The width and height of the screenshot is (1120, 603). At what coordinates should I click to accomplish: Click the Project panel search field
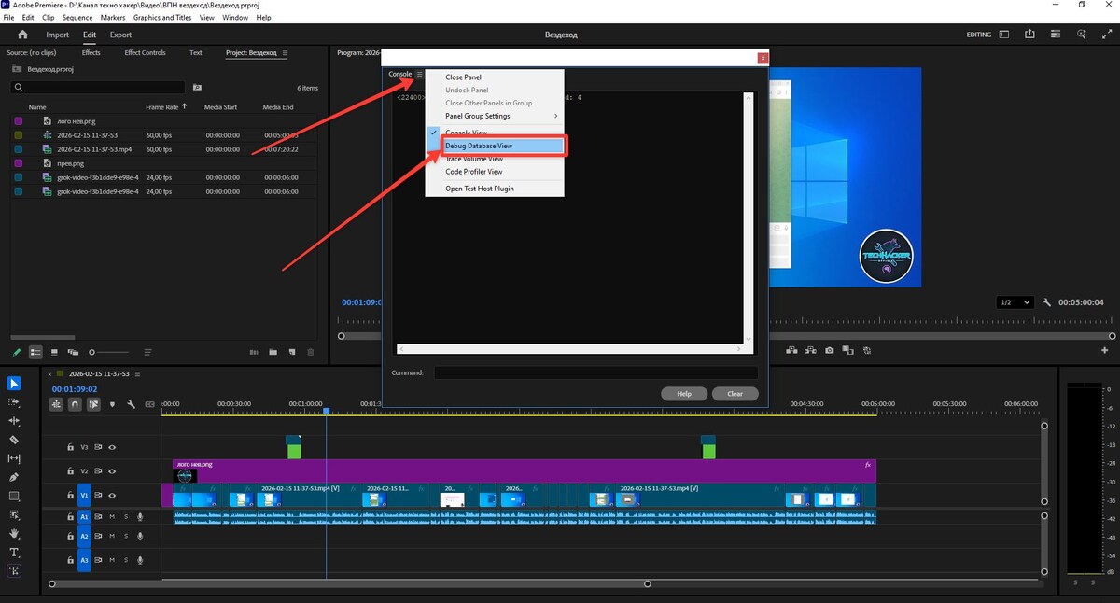click(98, 87)
